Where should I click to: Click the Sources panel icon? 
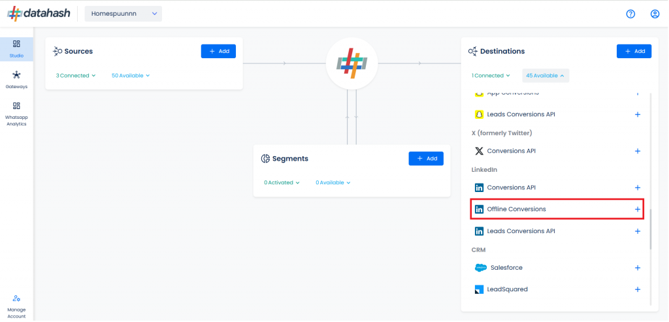tap(57, 51)
